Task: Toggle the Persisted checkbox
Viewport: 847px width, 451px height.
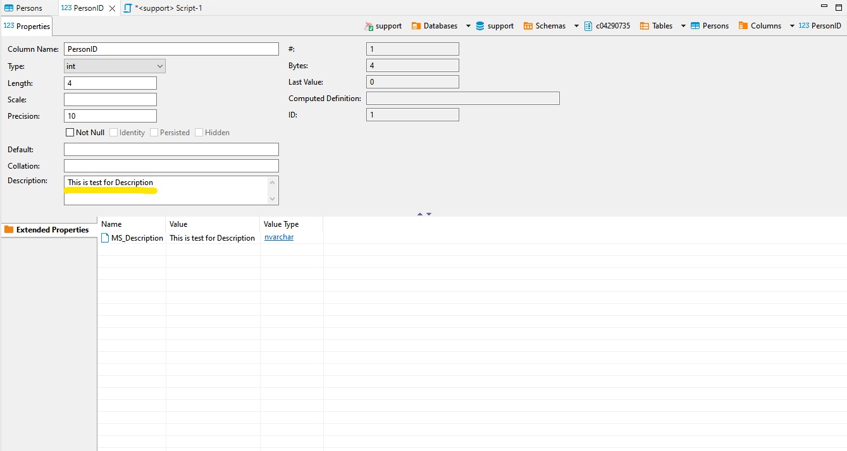Action: [x=154, y=133]
